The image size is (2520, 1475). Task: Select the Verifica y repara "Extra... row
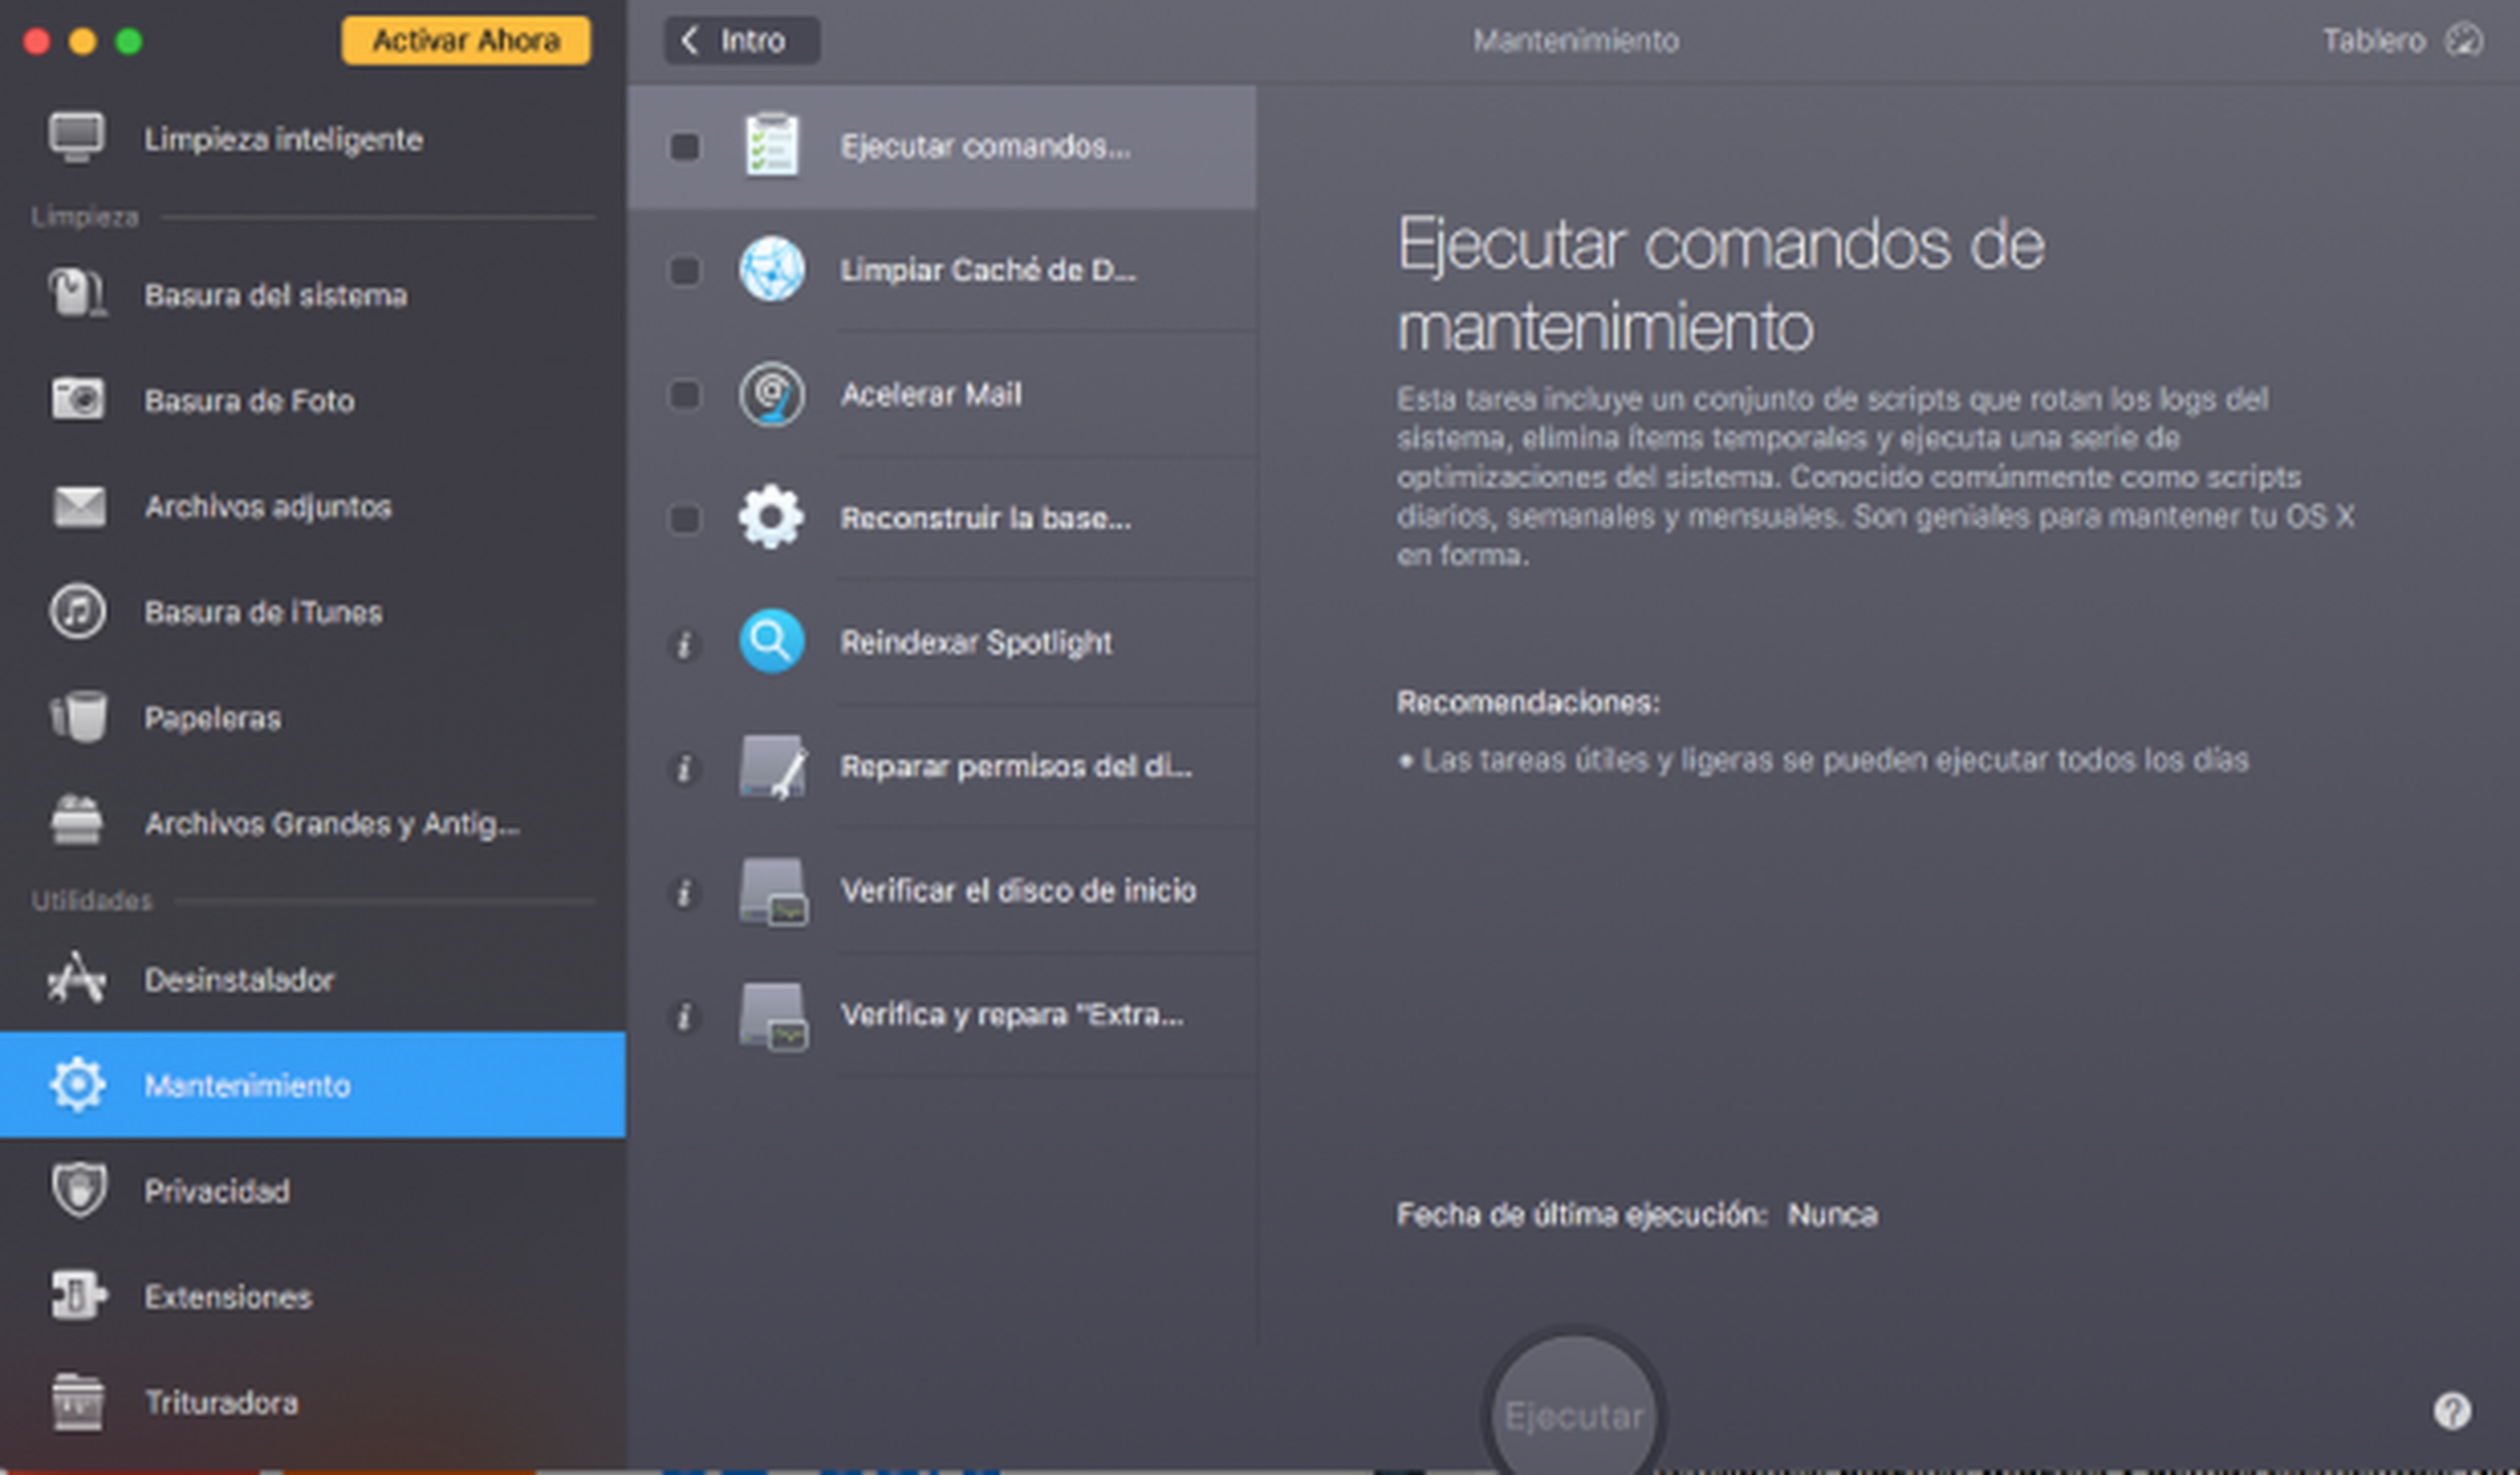[941, 1014]
